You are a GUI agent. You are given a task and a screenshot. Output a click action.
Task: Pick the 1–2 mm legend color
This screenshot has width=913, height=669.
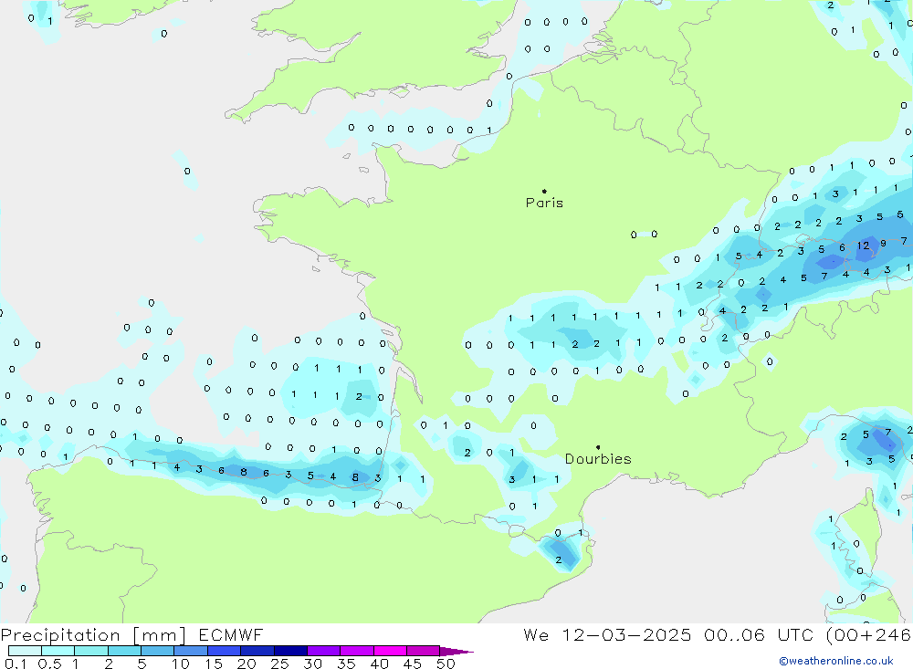(x=91, y=651)
